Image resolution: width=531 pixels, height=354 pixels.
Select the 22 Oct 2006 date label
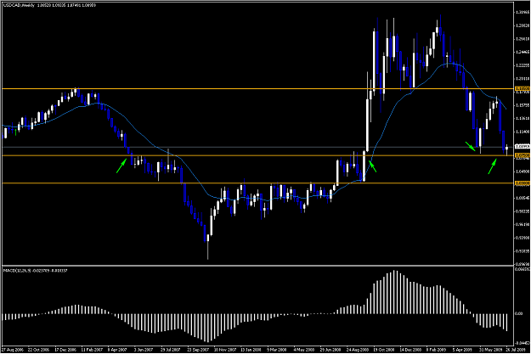tap(38, 349)
